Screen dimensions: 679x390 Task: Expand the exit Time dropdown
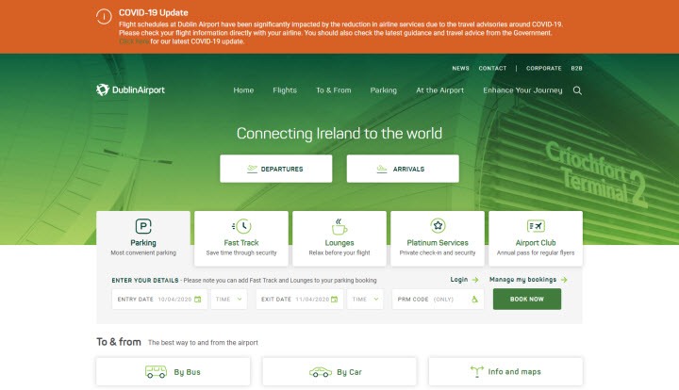[364, 300]
